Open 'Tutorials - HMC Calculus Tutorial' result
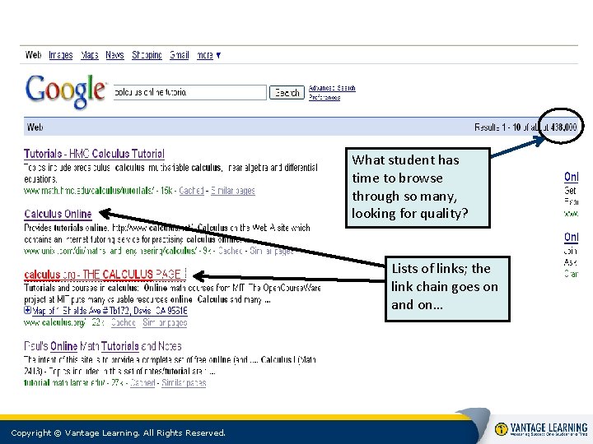 click(x=94, y=154)
